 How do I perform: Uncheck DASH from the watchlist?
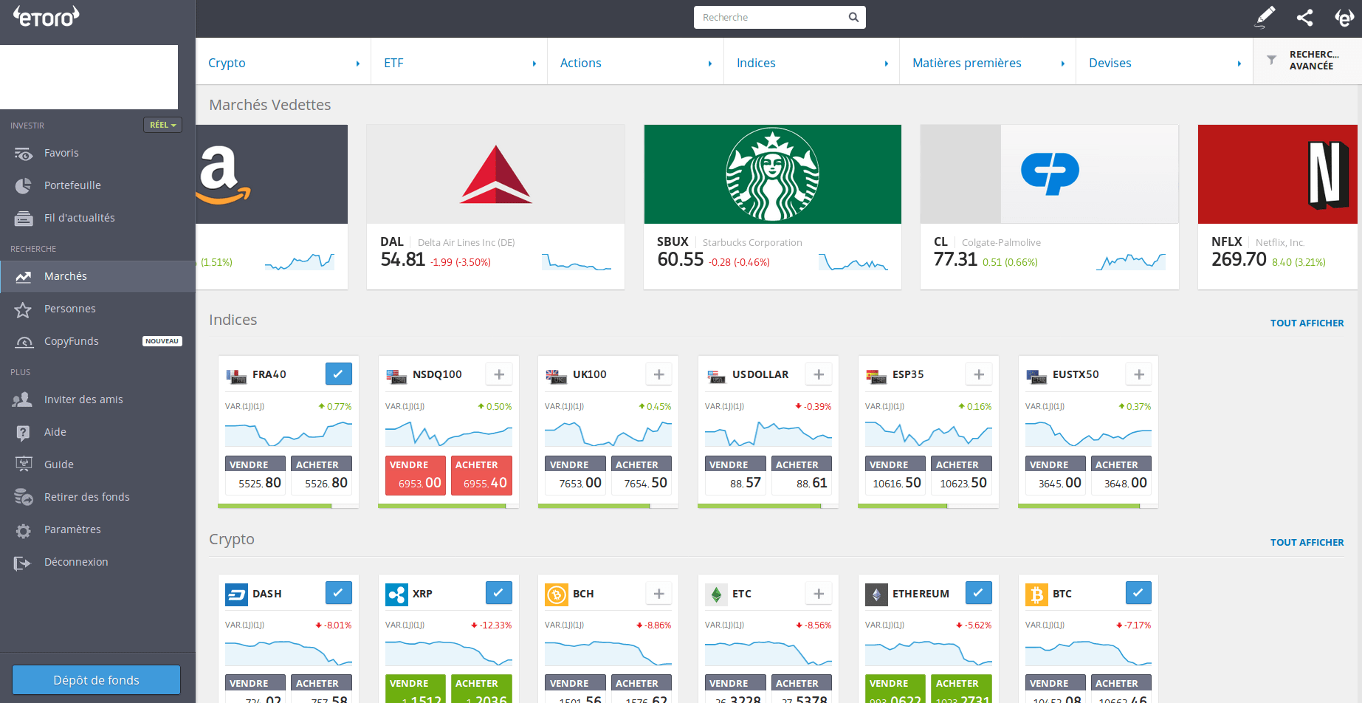click(x=339, y=592)
